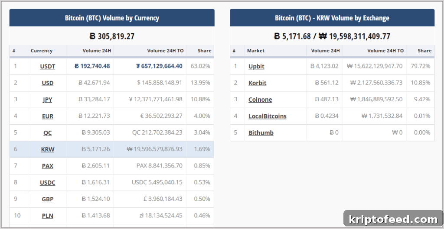
Task: Select the LocalBitcoins market link
Action: tap(267, 116)
